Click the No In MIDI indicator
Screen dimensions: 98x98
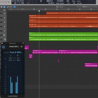pyautogui.click(x=79, y=1)
